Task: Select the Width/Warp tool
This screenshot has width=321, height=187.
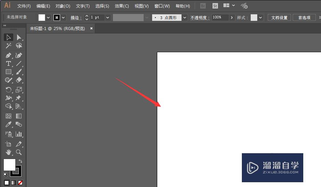Action: click(x=9, y=98)
